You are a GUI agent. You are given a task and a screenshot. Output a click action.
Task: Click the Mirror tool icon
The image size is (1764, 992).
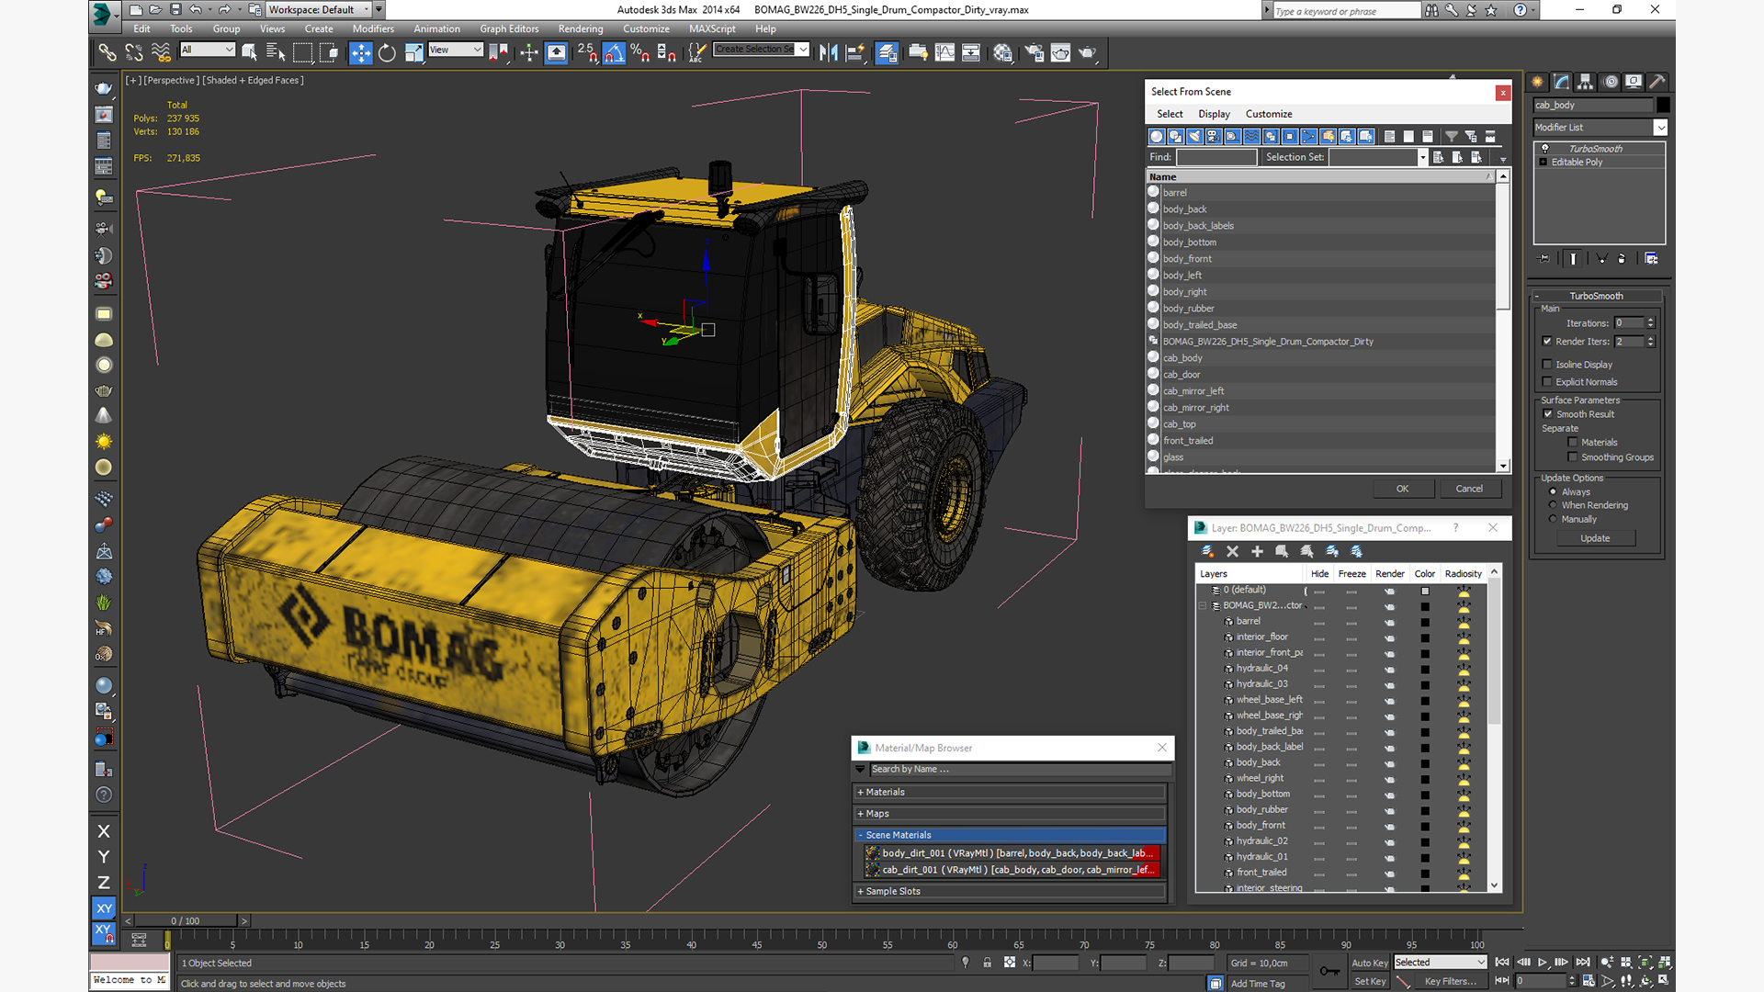(x=829, y=52)
